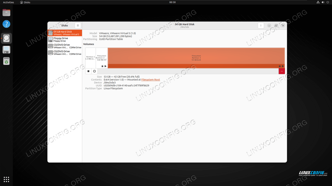Minimize the Disks window

(269, 25)
